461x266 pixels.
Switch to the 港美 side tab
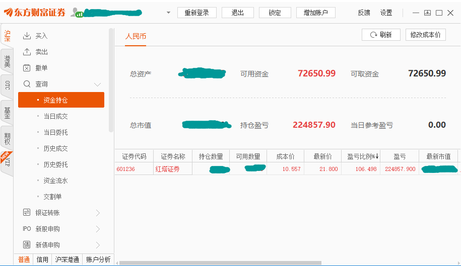(7, 61)
